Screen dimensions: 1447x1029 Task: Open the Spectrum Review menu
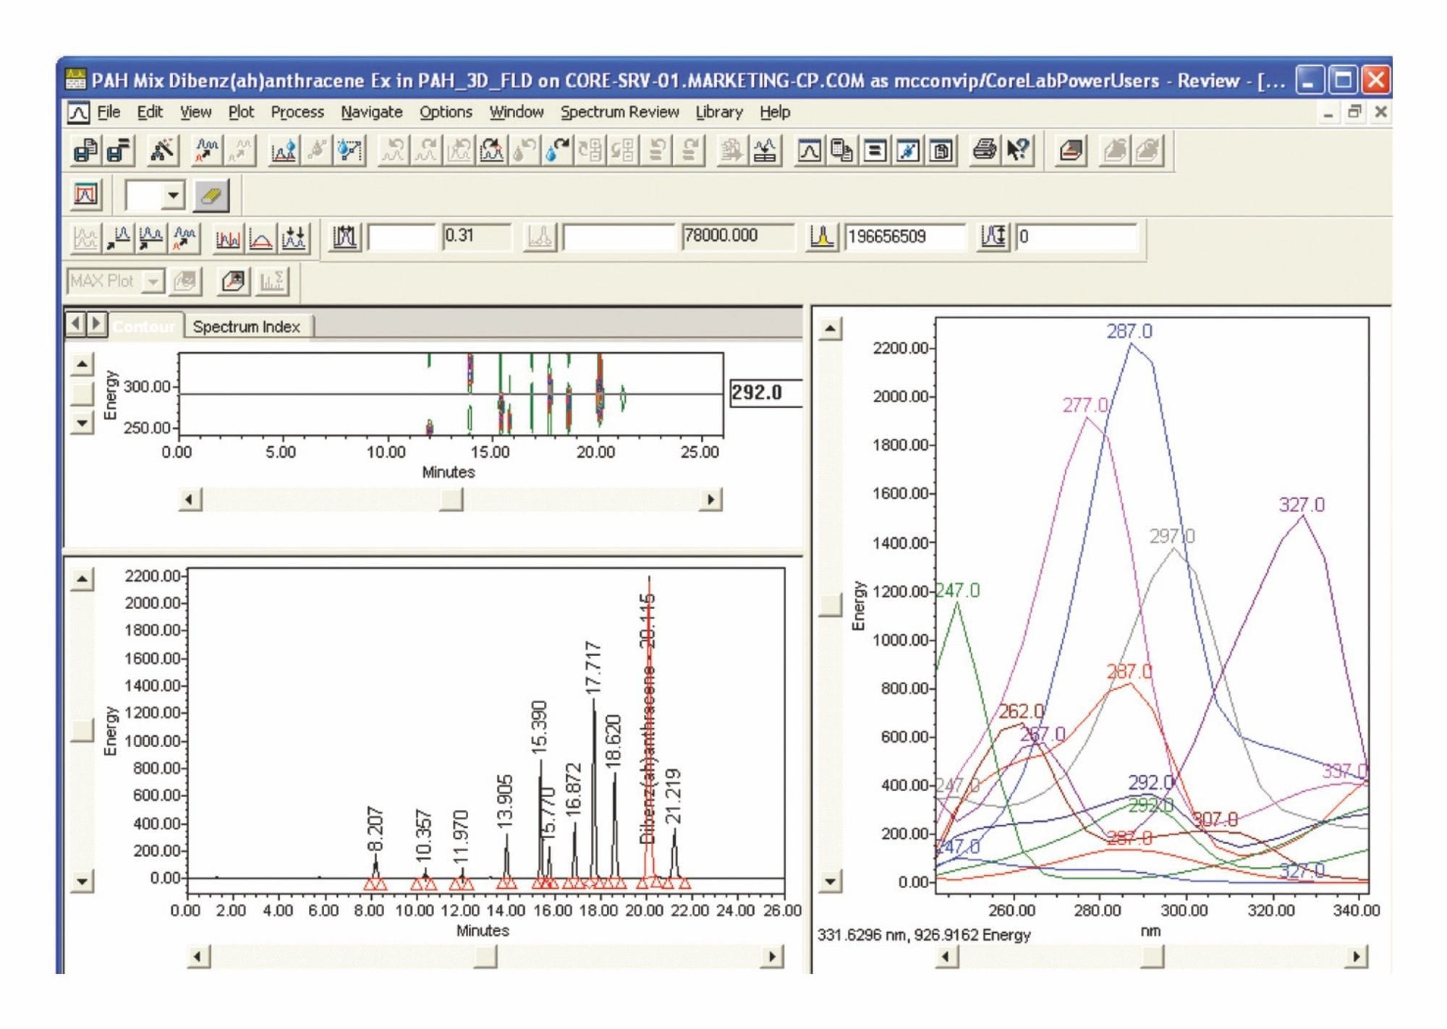pyautogui.click(x=619, y=112)
